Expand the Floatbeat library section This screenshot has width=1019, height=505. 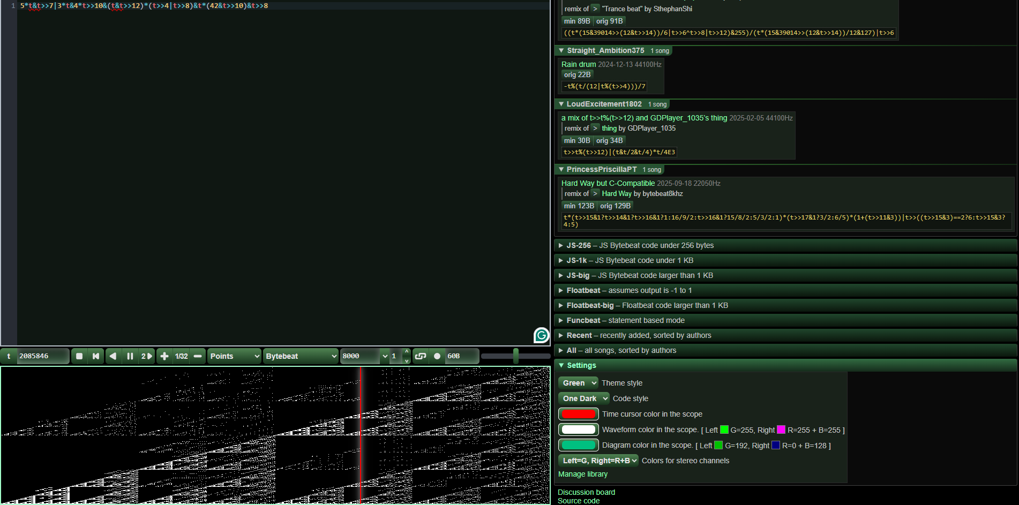583,290
